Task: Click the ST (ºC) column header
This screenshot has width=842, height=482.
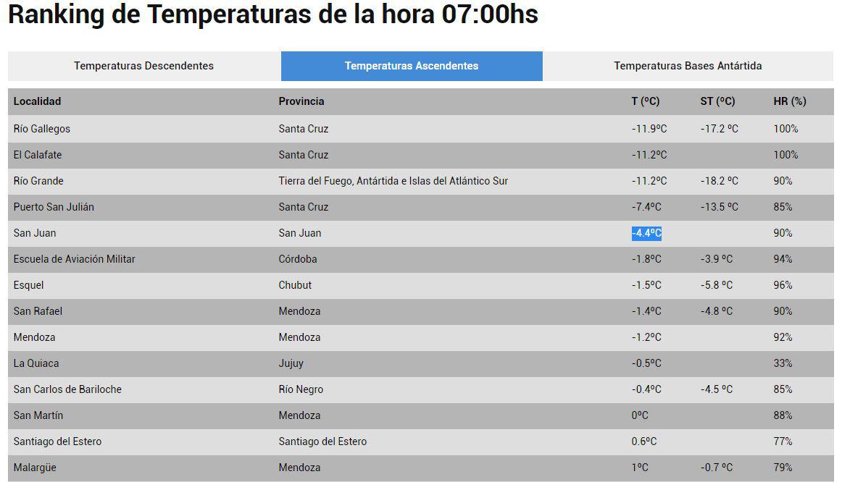Action: 717,101
